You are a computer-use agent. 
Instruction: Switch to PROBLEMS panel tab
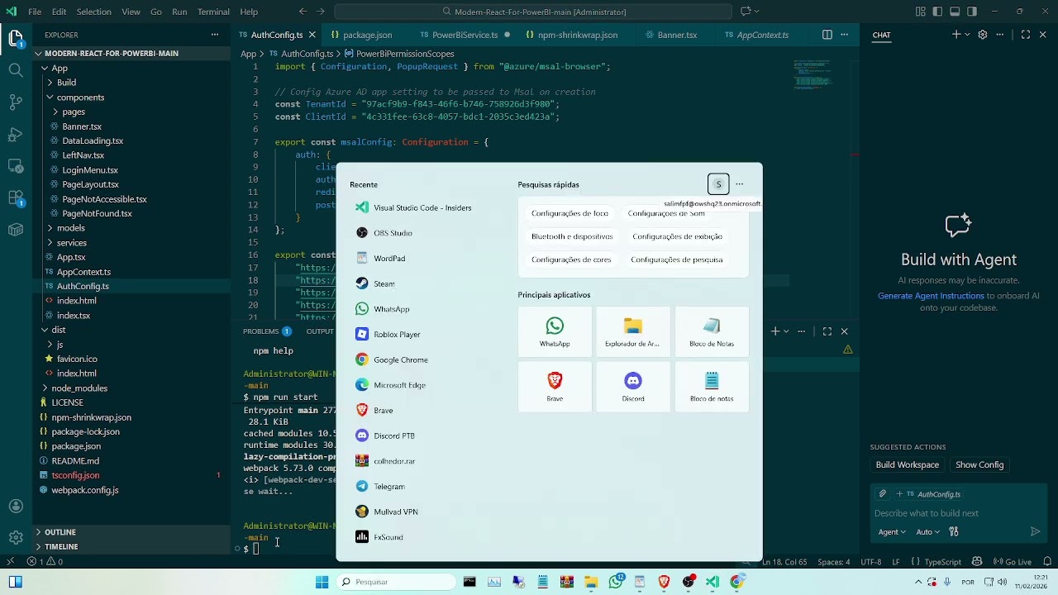tap(266, 331)
